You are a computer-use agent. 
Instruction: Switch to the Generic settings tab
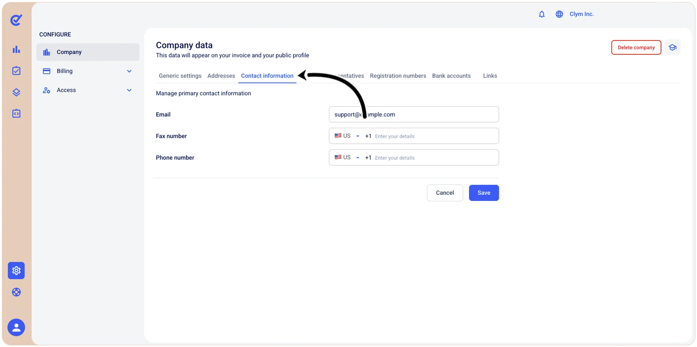point(180,76)
